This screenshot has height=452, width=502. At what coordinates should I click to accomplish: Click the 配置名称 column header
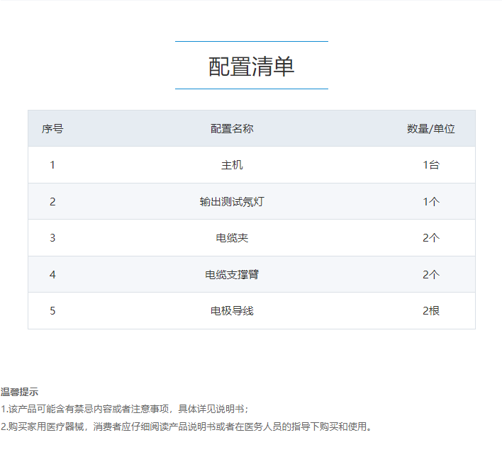coord(232,129)
